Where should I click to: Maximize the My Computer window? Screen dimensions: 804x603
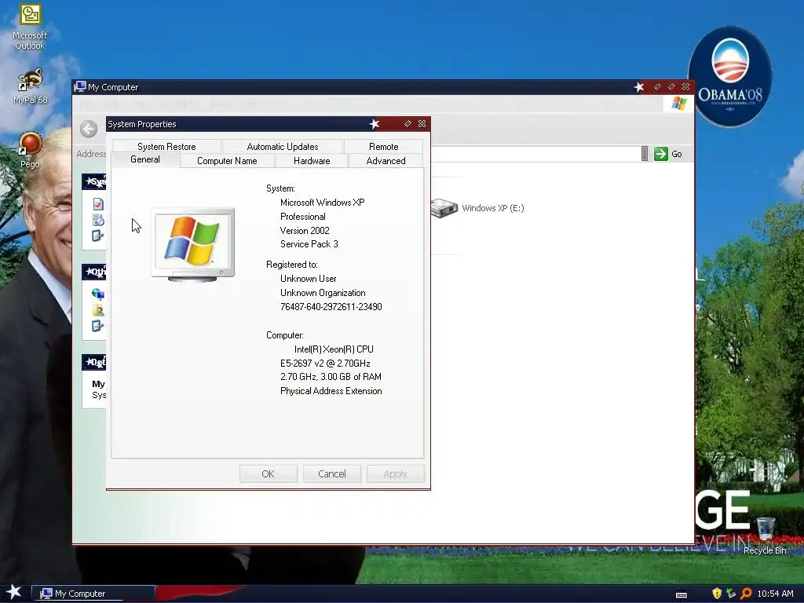click(671, 87)
